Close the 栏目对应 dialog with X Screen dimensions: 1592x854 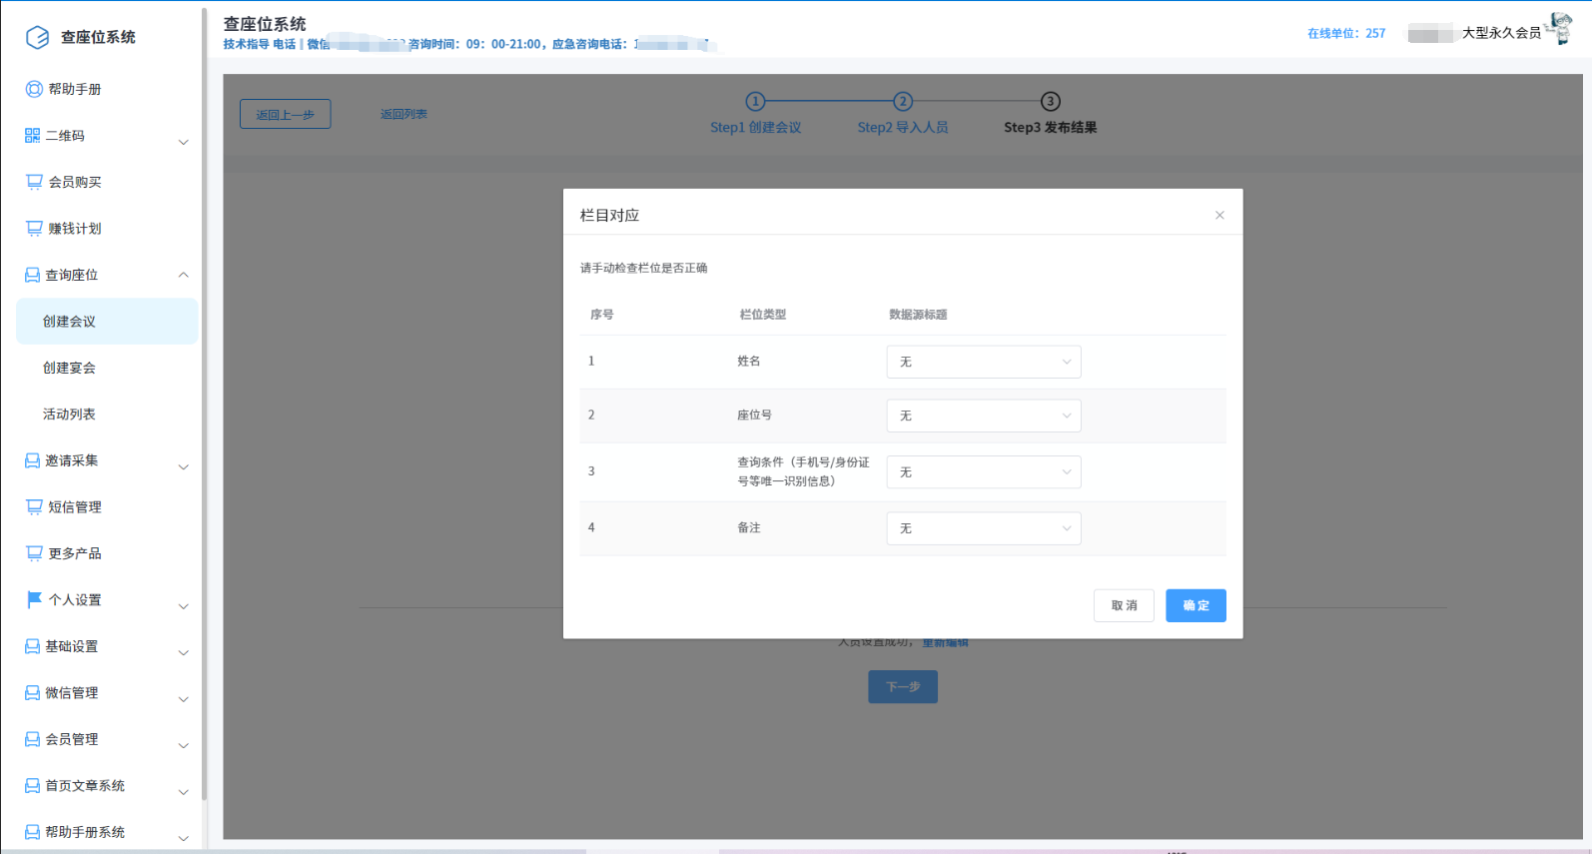pos(1219,215)
